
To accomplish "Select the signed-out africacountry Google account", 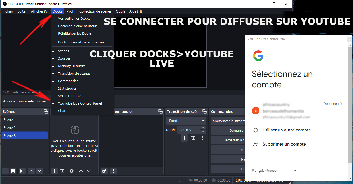I will click(x=297, y=110).
